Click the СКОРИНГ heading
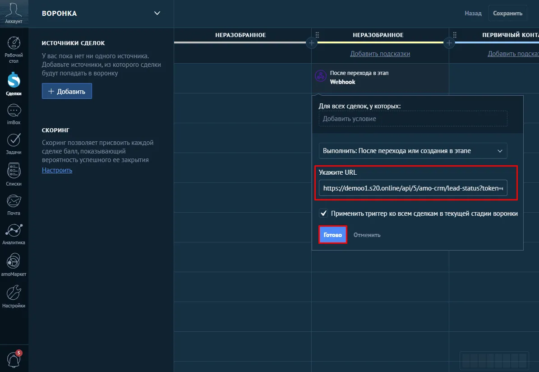Screen dimensions: 539x372 click(55, 130)
